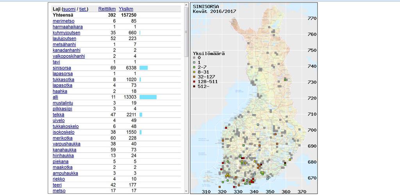Open the maakotka species link
The height and width of the screenshot is (195, 400).
coord(62,168)
